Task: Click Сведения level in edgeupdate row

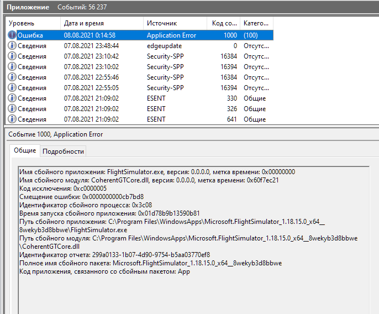Action: (x=32, y=46)
